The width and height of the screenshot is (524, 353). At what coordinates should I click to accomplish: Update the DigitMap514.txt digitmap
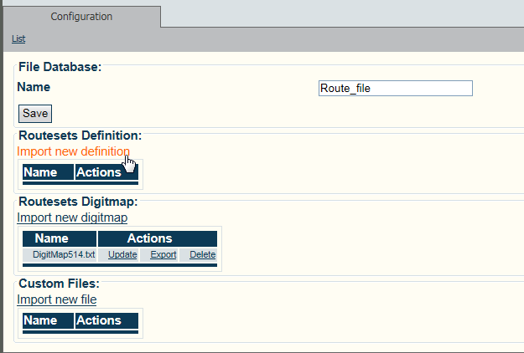pyautogui.click(x=122, y=255)
